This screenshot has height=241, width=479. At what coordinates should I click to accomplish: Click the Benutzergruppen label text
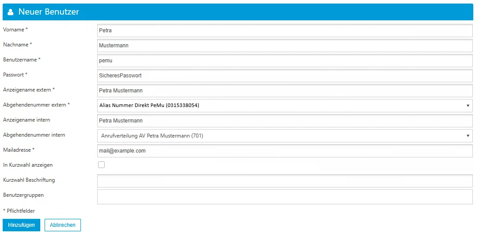click(23, 195)
